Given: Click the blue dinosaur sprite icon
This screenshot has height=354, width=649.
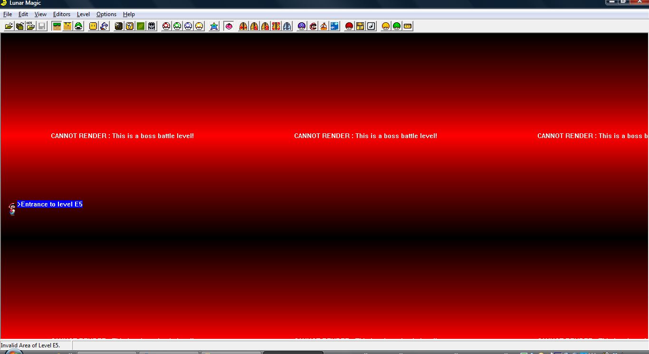Looking at the screenshot, I should point(104,26).
